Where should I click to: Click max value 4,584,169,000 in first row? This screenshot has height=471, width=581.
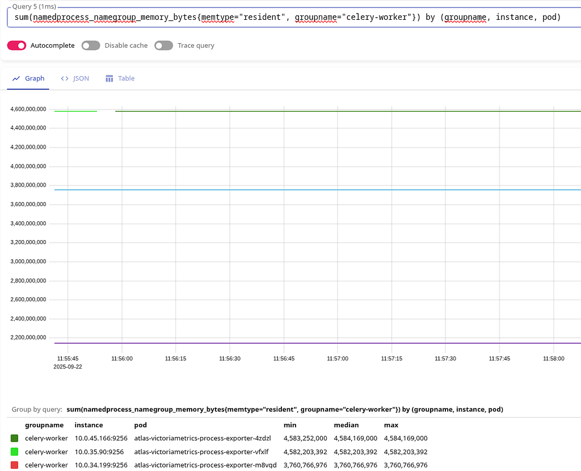[x=406, y=439]
